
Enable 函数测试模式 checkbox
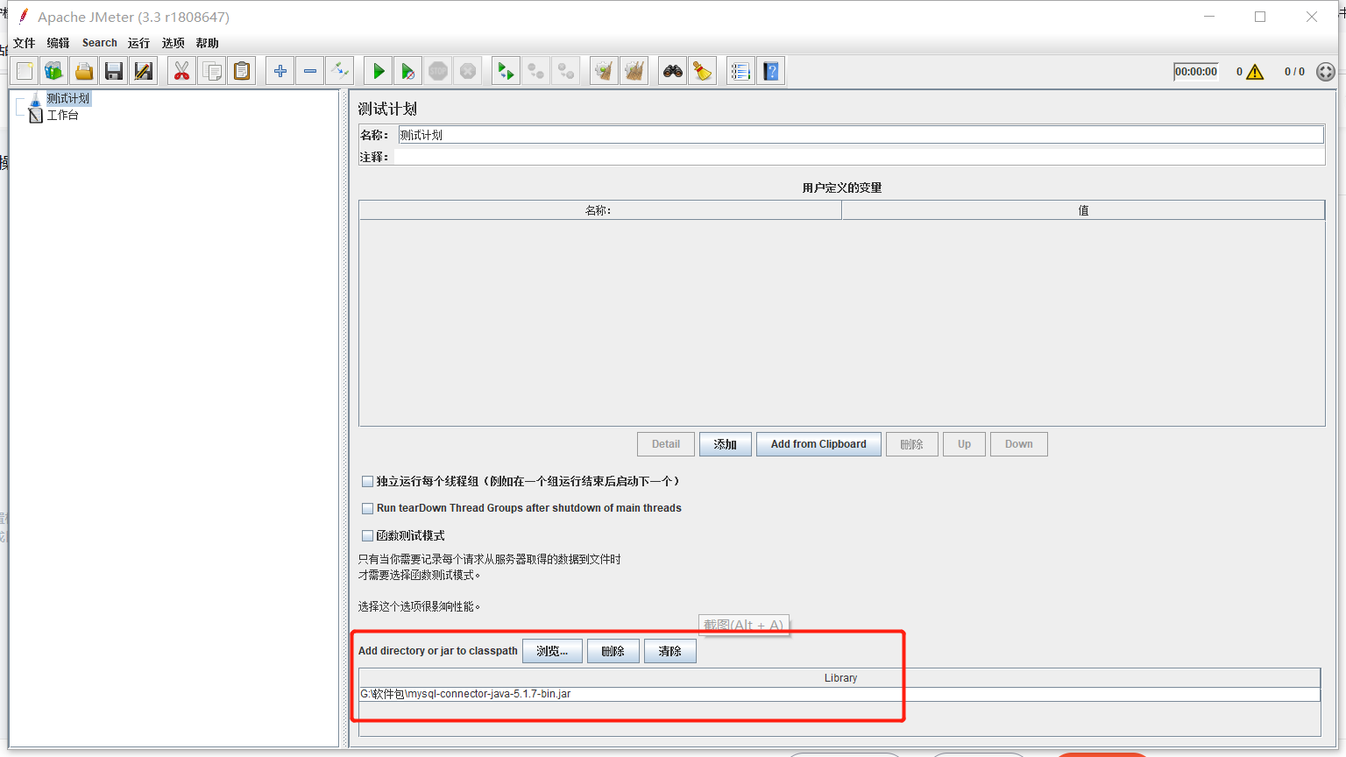tap(368, 535)
